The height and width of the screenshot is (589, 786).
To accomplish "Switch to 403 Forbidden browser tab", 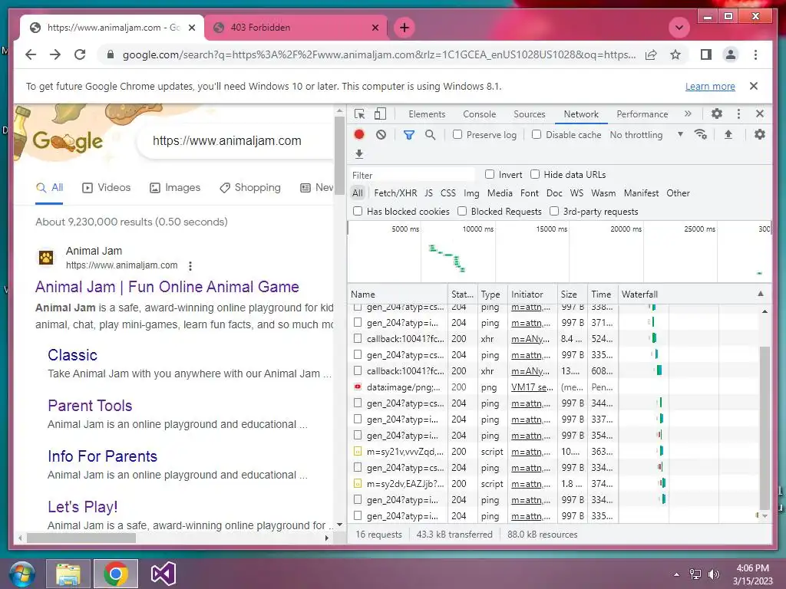I will (296, 28).
